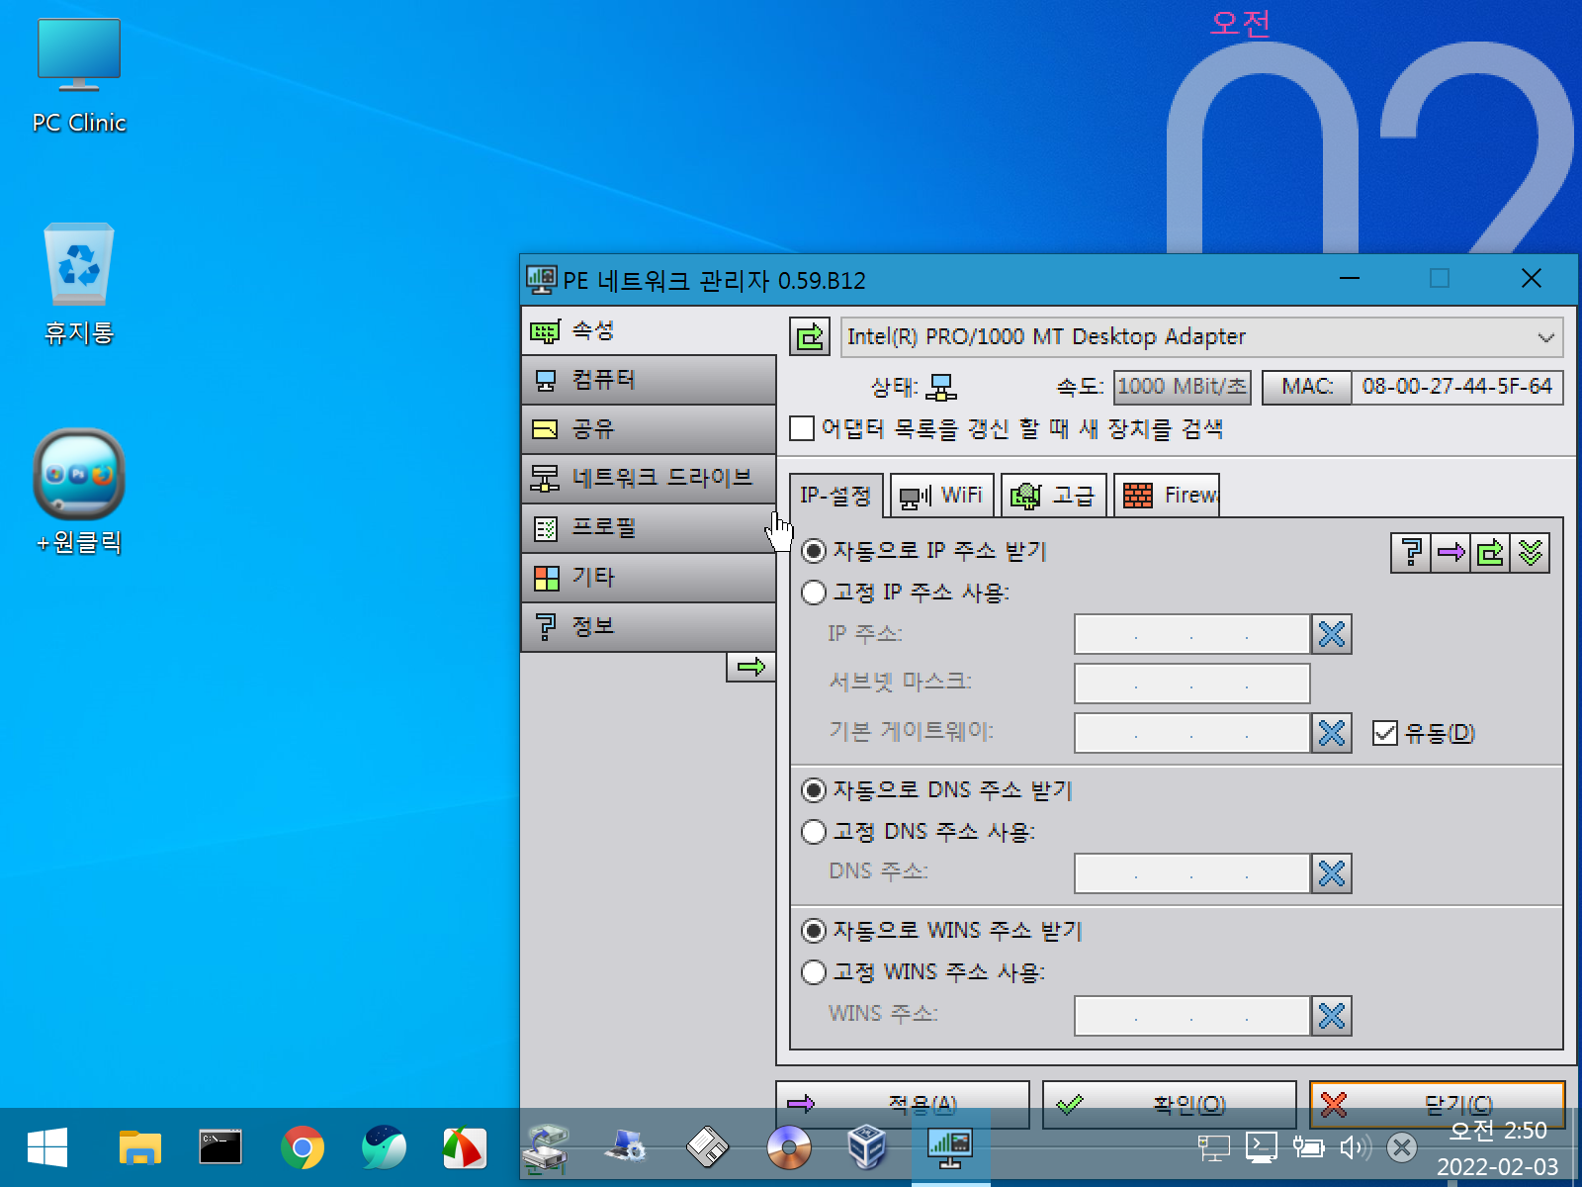The image size is (1582, 1187).
Task: Launch Chrome from the taskbar
Action: (x=302, y=1147)
